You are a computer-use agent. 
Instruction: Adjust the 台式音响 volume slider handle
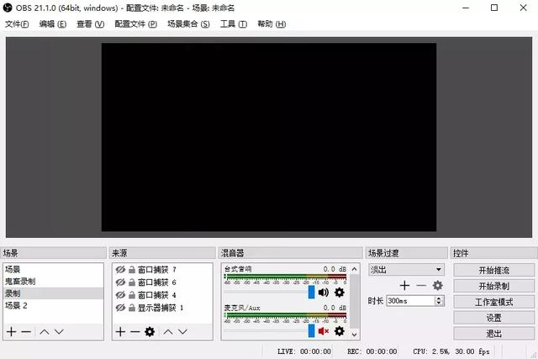pos(311,293)
